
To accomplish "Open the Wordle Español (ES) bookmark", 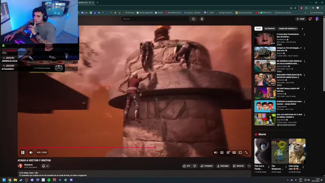I will (145, 12).
